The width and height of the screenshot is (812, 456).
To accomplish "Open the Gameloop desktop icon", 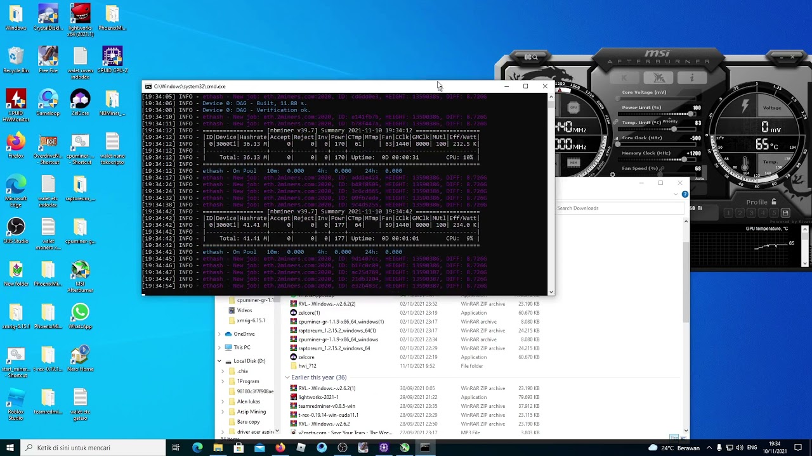I will 48,103.
